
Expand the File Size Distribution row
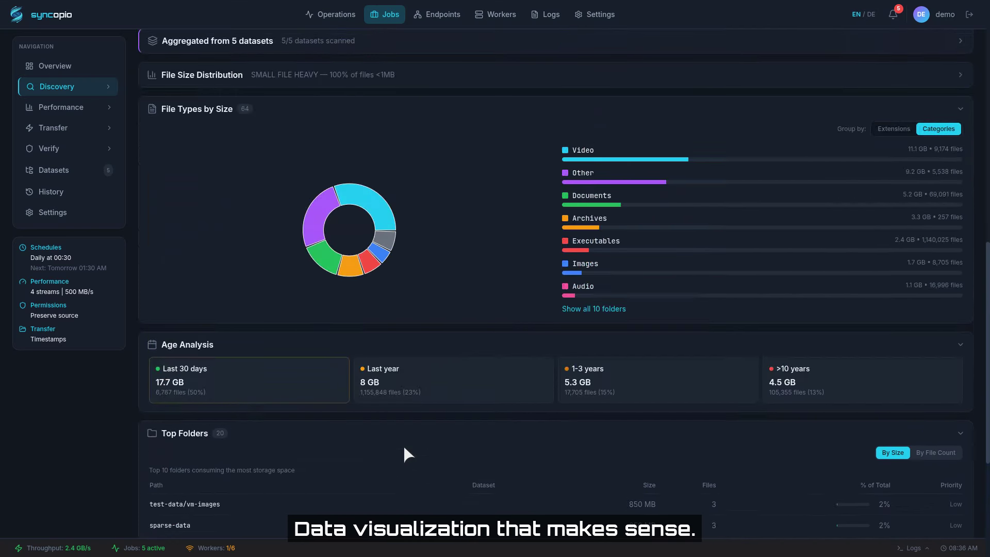pyautogui.click(x=961, y=74)
